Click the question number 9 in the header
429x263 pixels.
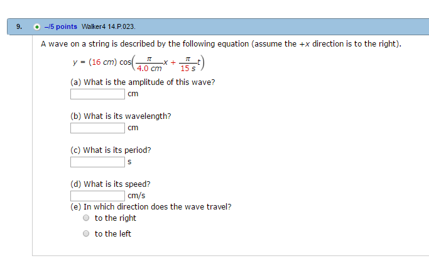19,27
